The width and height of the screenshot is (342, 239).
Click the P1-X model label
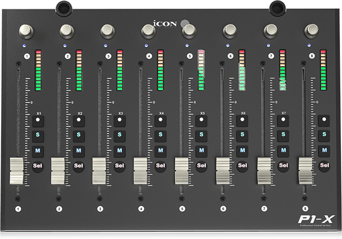(x=316, y=219)
